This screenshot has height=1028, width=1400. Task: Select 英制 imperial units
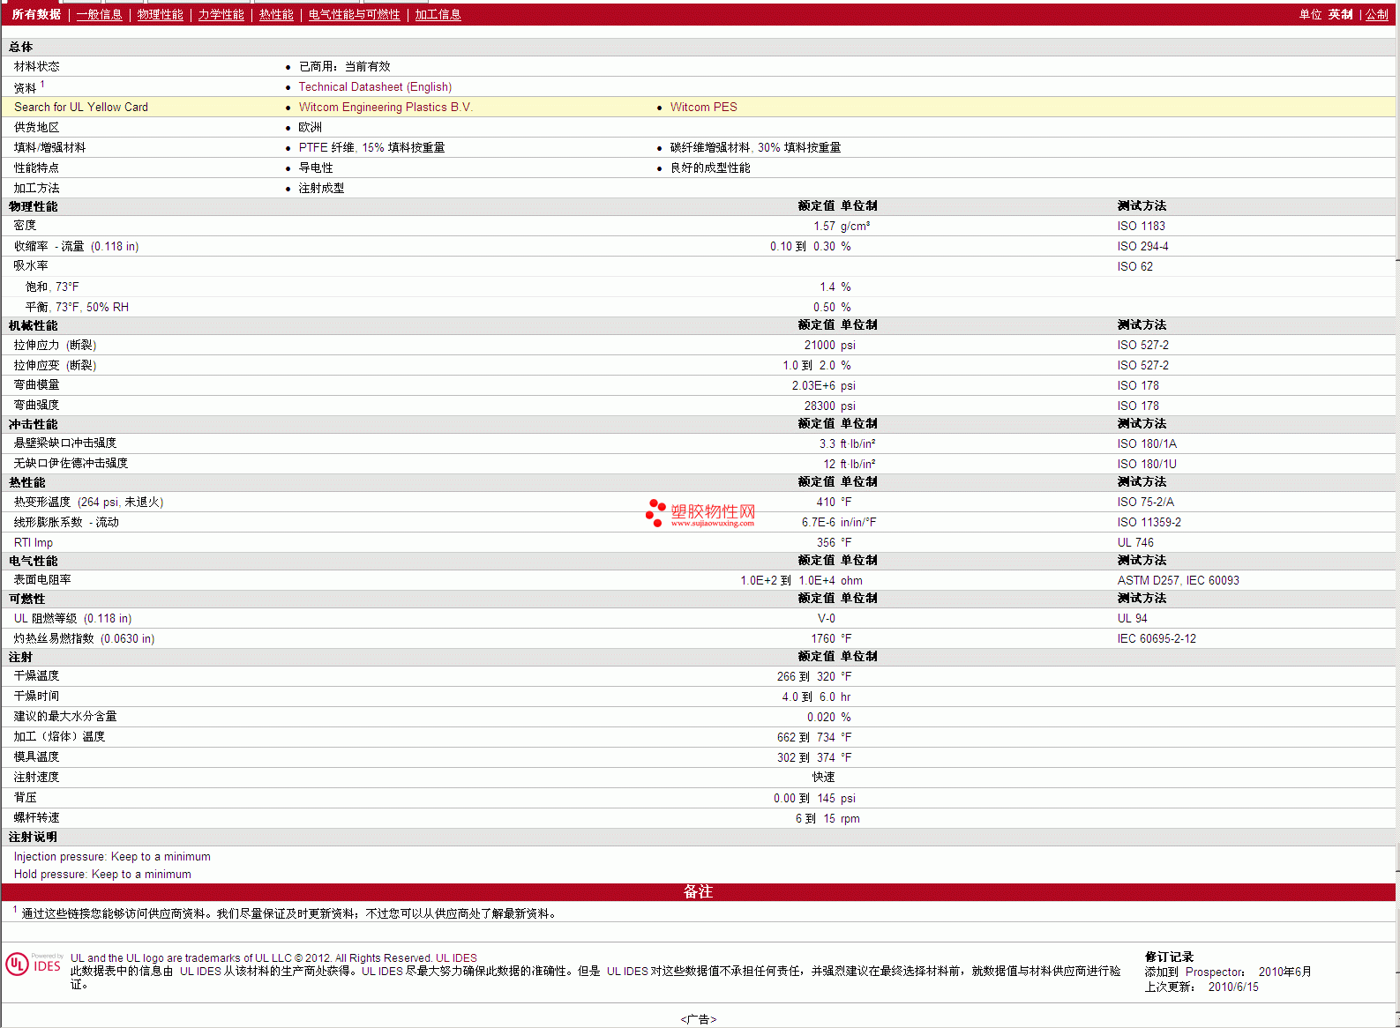[x=1340, y=14]
